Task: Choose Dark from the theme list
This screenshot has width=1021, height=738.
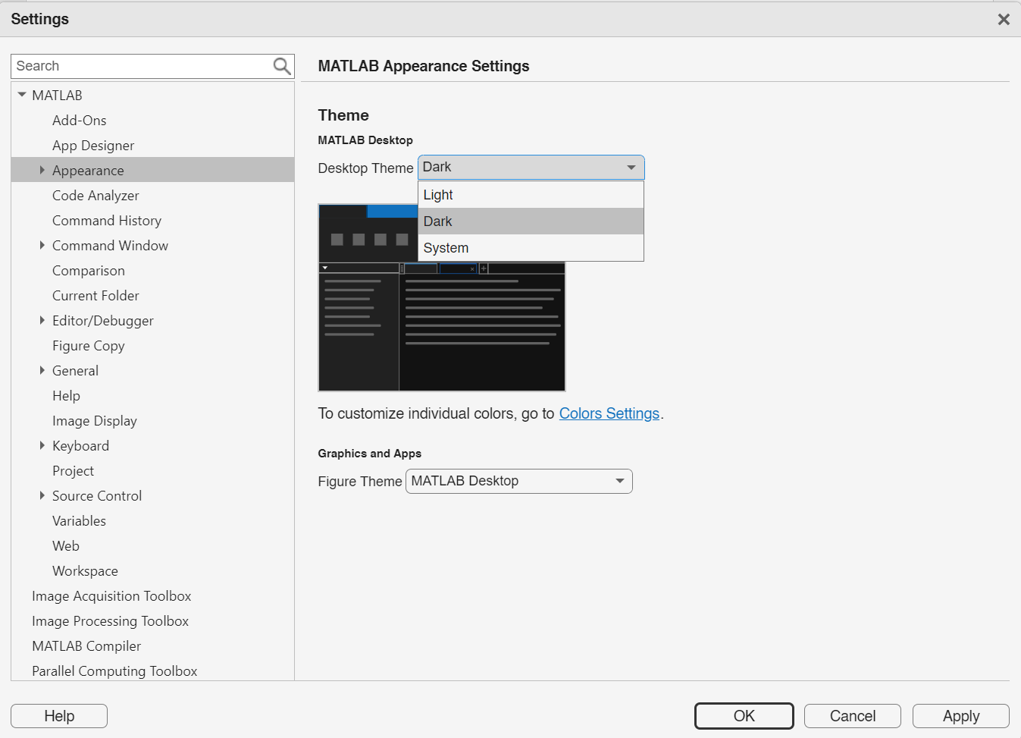Action: [x=531, y=221]
